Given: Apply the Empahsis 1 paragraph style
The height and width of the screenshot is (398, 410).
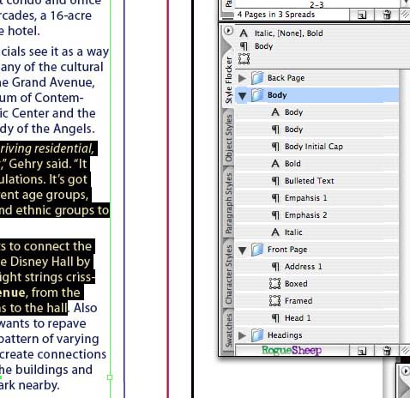Looking at the screenshot, I should 317,198.
